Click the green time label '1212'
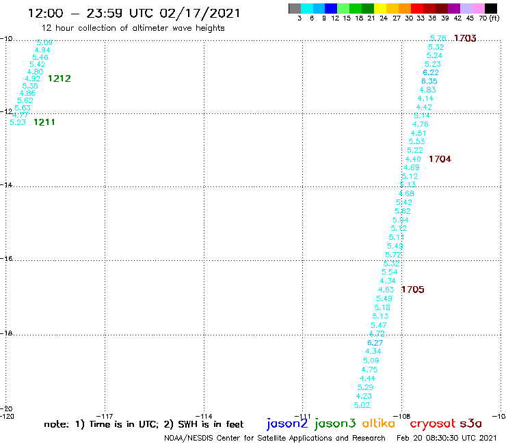 (59, 79)
